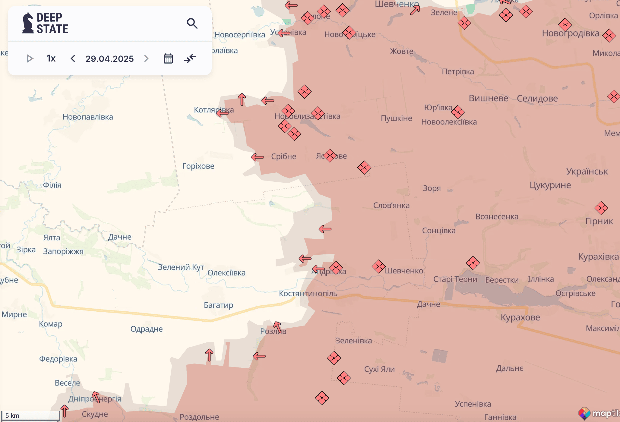Click the compare arrows icon
Screen dimensions: 620x422
[190, 58]
